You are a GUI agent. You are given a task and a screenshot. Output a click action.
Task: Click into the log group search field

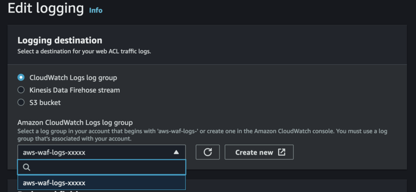(101, 167)
